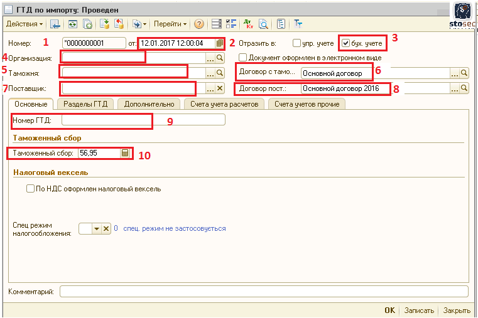This screenshot has height=318, width=478.
Task: Click the Записать button
Action: [x=419, y=310]
